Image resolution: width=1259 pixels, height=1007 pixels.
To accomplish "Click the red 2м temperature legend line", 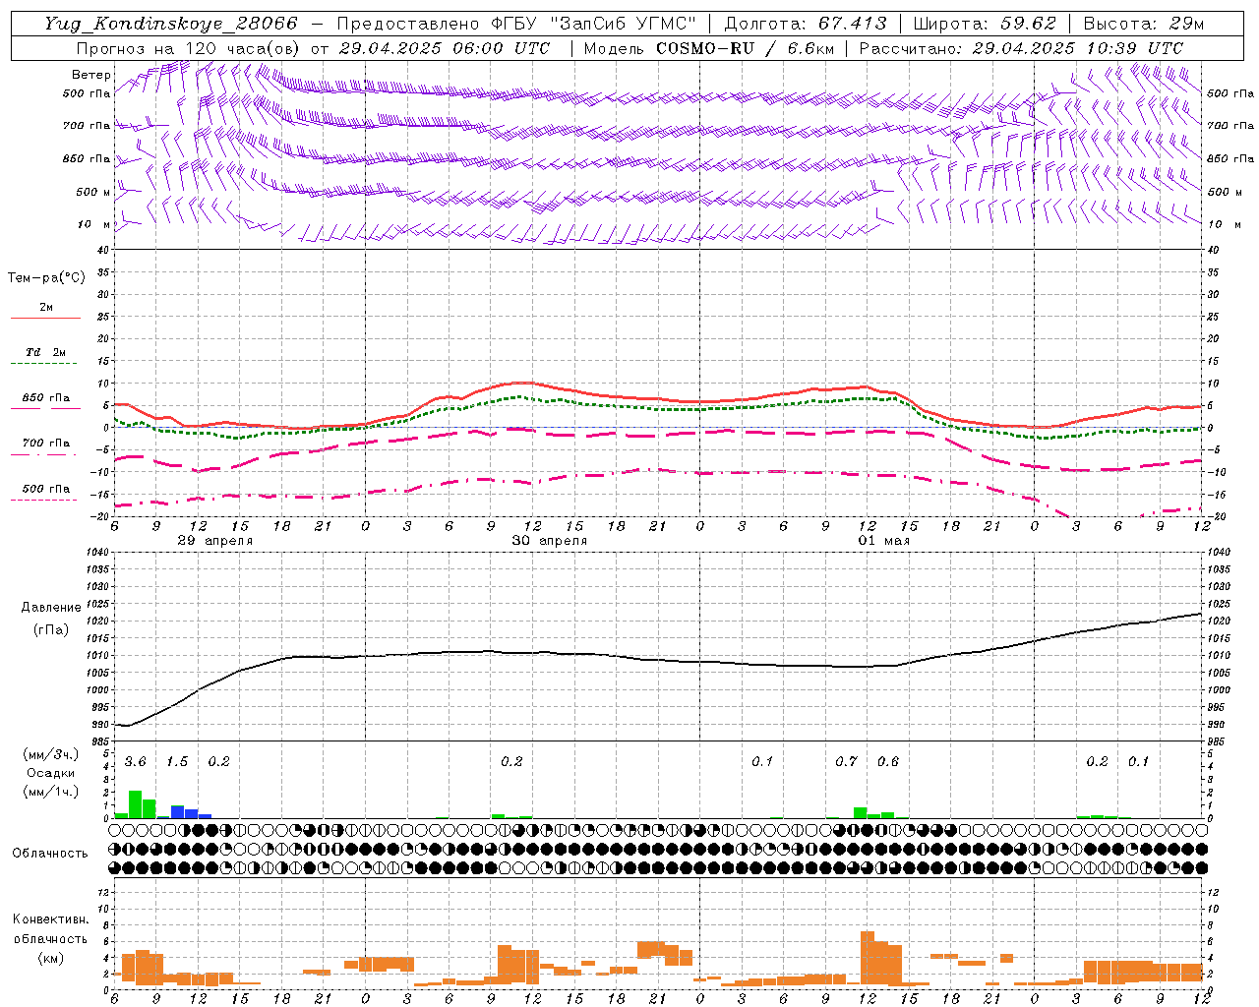I will tap(45, 318).
